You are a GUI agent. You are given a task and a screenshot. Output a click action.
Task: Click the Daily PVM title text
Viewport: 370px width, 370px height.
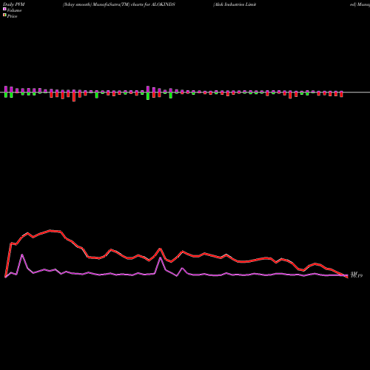click(x=14, y=4)
